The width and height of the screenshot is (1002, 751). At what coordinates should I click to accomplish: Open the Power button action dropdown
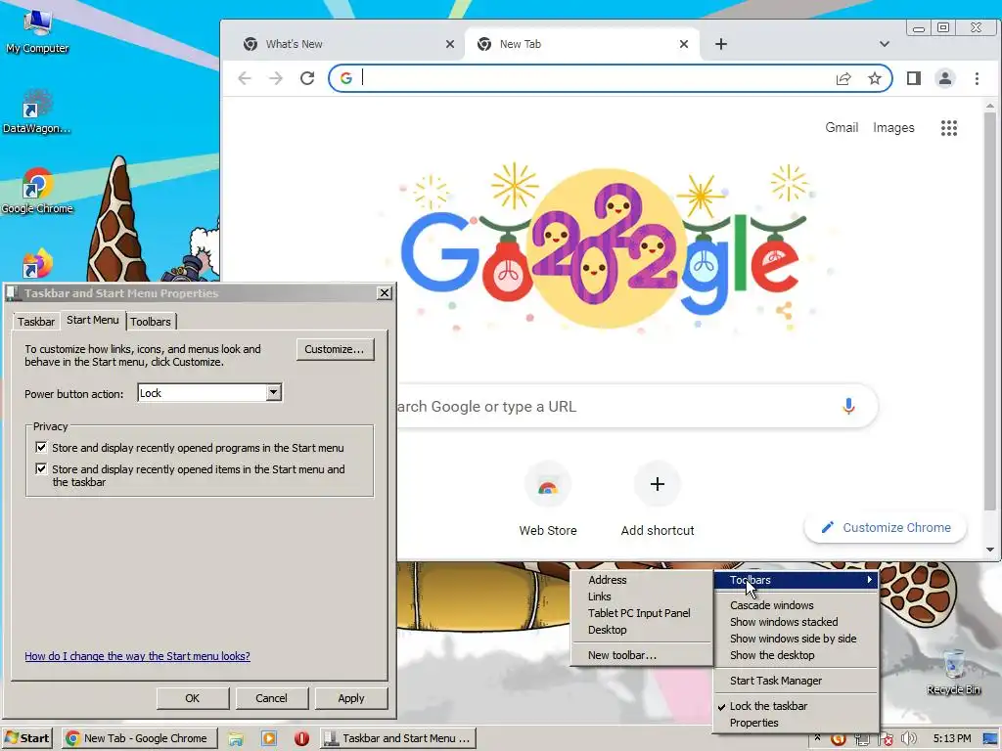point(274,392)
